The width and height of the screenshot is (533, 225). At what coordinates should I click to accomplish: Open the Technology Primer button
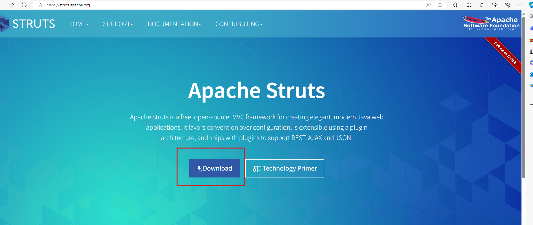point(285,168)
